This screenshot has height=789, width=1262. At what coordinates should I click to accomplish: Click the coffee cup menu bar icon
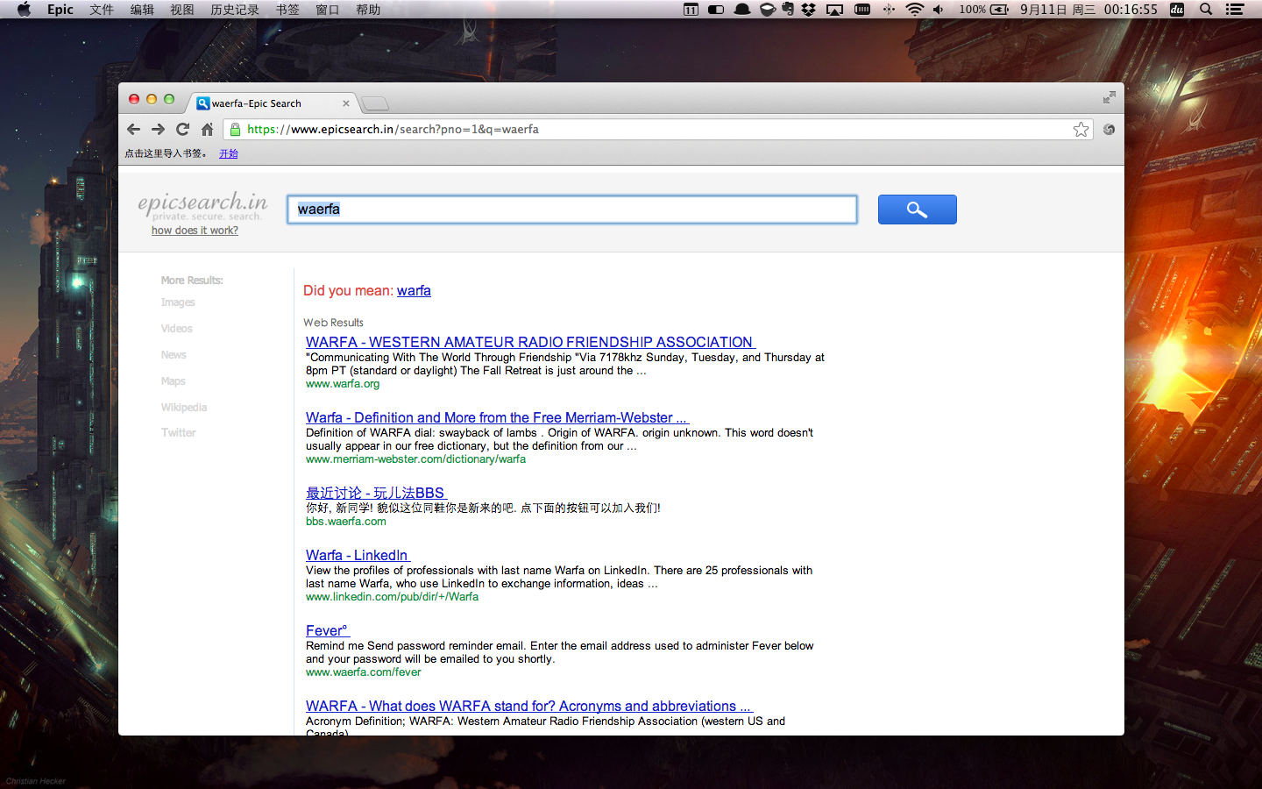pyautogui.click(x=767, y=10)
